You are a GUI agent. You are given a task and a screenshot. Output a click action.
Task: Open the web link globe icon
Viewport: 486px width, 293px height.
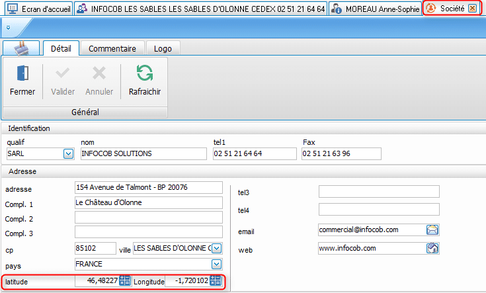(433, 248)
